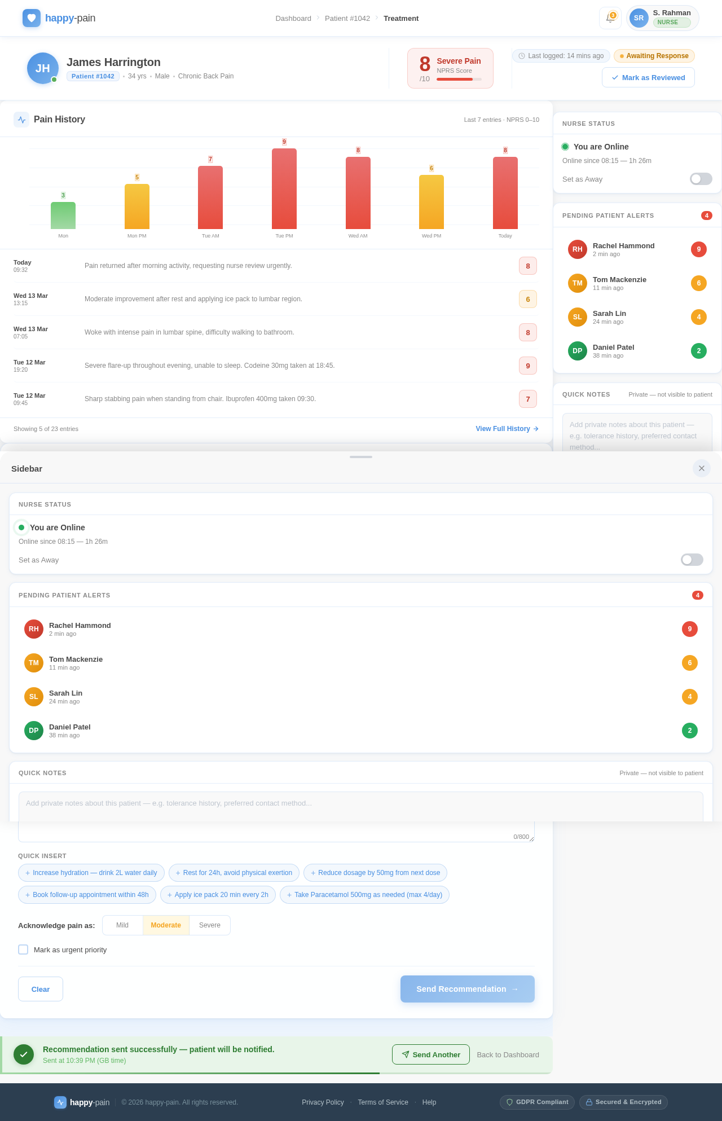Toggle Set as Away in the top-right Nurse Status card
The height and width of the screenshot is (1121, 722).
coord(701,179)
